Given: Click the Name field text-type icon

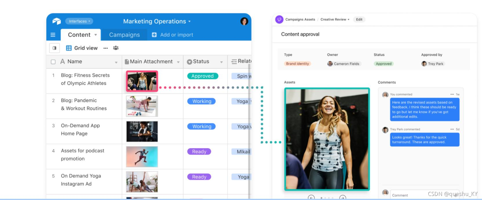Looking at the screenshot, I should point(62,61).
